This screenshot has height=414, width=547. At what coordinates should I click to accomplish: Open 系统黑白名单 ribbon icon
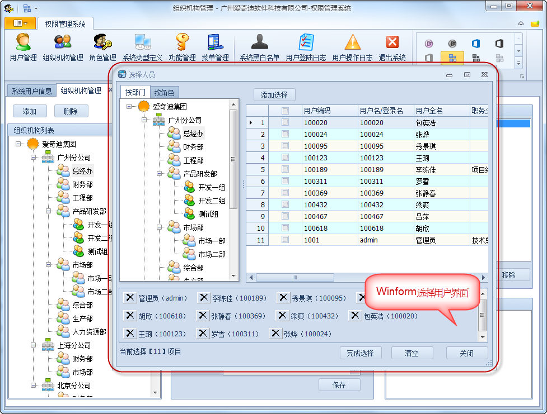[x=259, y=47]
